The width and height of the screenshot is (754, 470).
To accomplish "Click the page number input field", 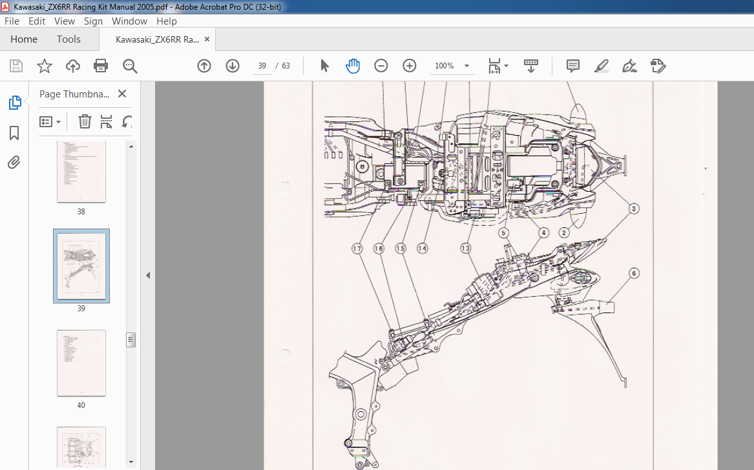I will point(262,66).
